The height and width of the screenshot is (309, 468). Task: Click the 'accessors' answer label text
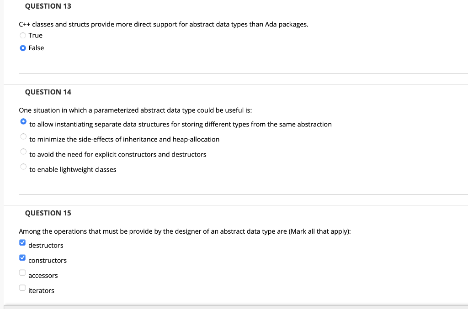click(x=43, y=275)
